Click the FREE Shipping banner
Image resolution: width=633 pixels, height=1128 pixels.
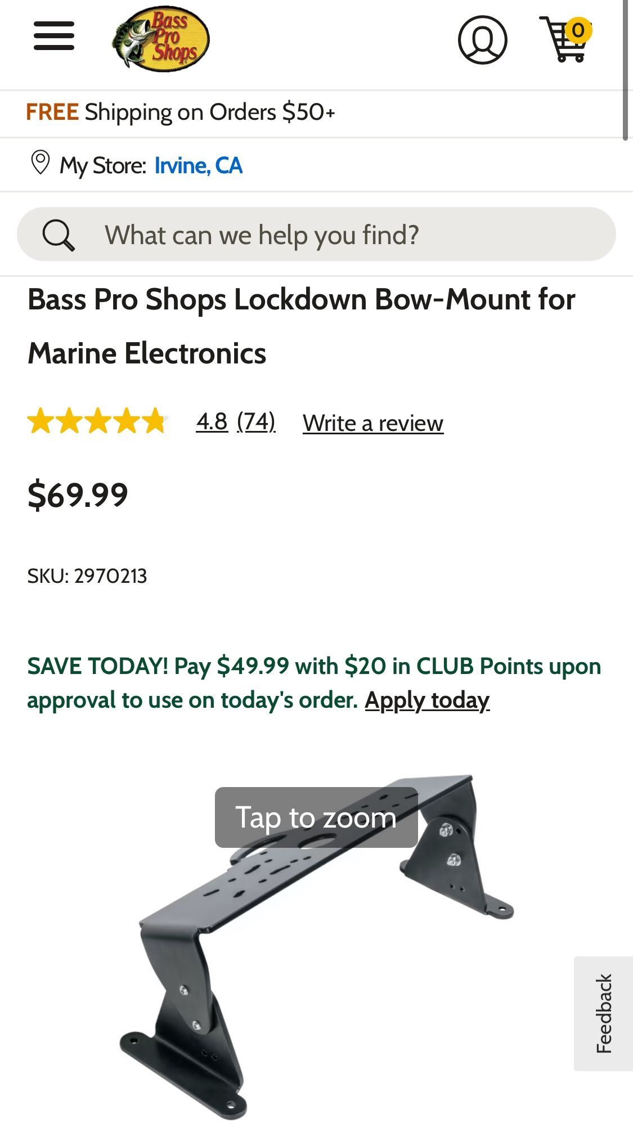pos(180,111)
